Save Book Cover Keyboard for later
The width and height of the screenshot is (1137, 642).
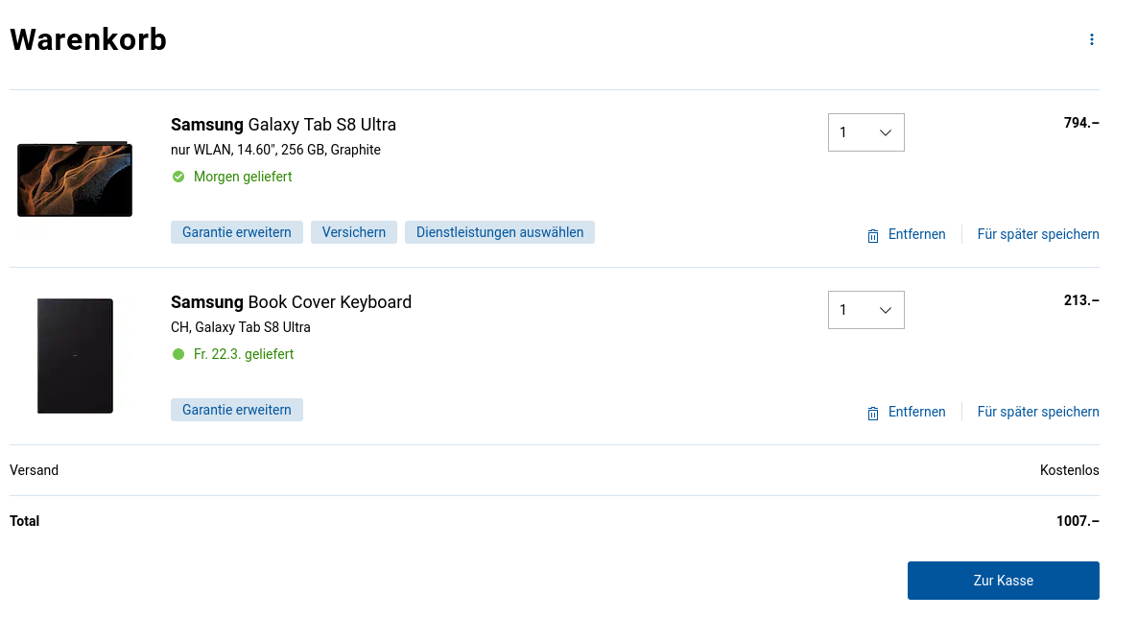[x=1037, y=412]
